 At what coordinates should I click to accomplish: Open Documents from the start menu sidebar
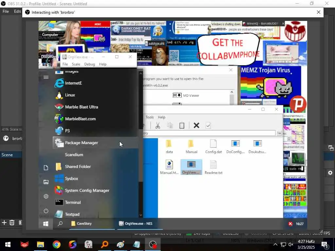point(46,168)
